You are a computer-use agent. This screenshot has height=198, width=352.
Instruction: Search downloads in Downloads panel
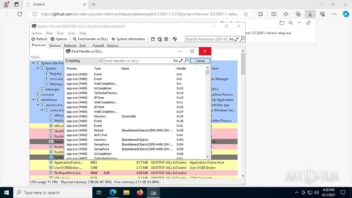click(x=290, y=23)
